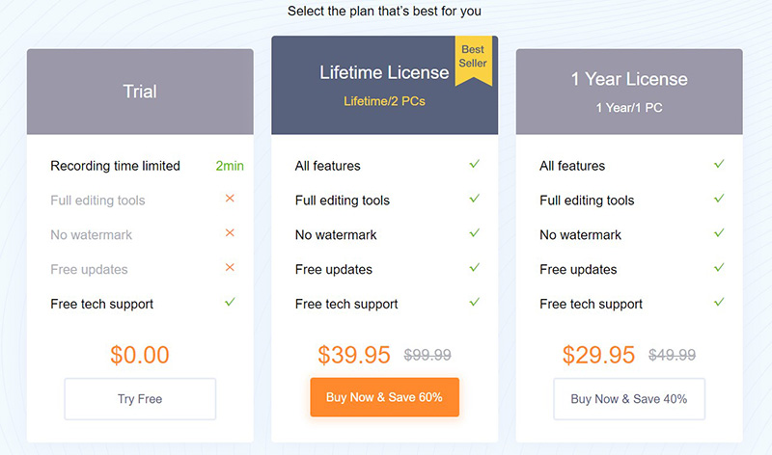Screen dimensions: 772x455
Task: Click the orange X next to Full editing tools in Trial
Action: point(230,199)
